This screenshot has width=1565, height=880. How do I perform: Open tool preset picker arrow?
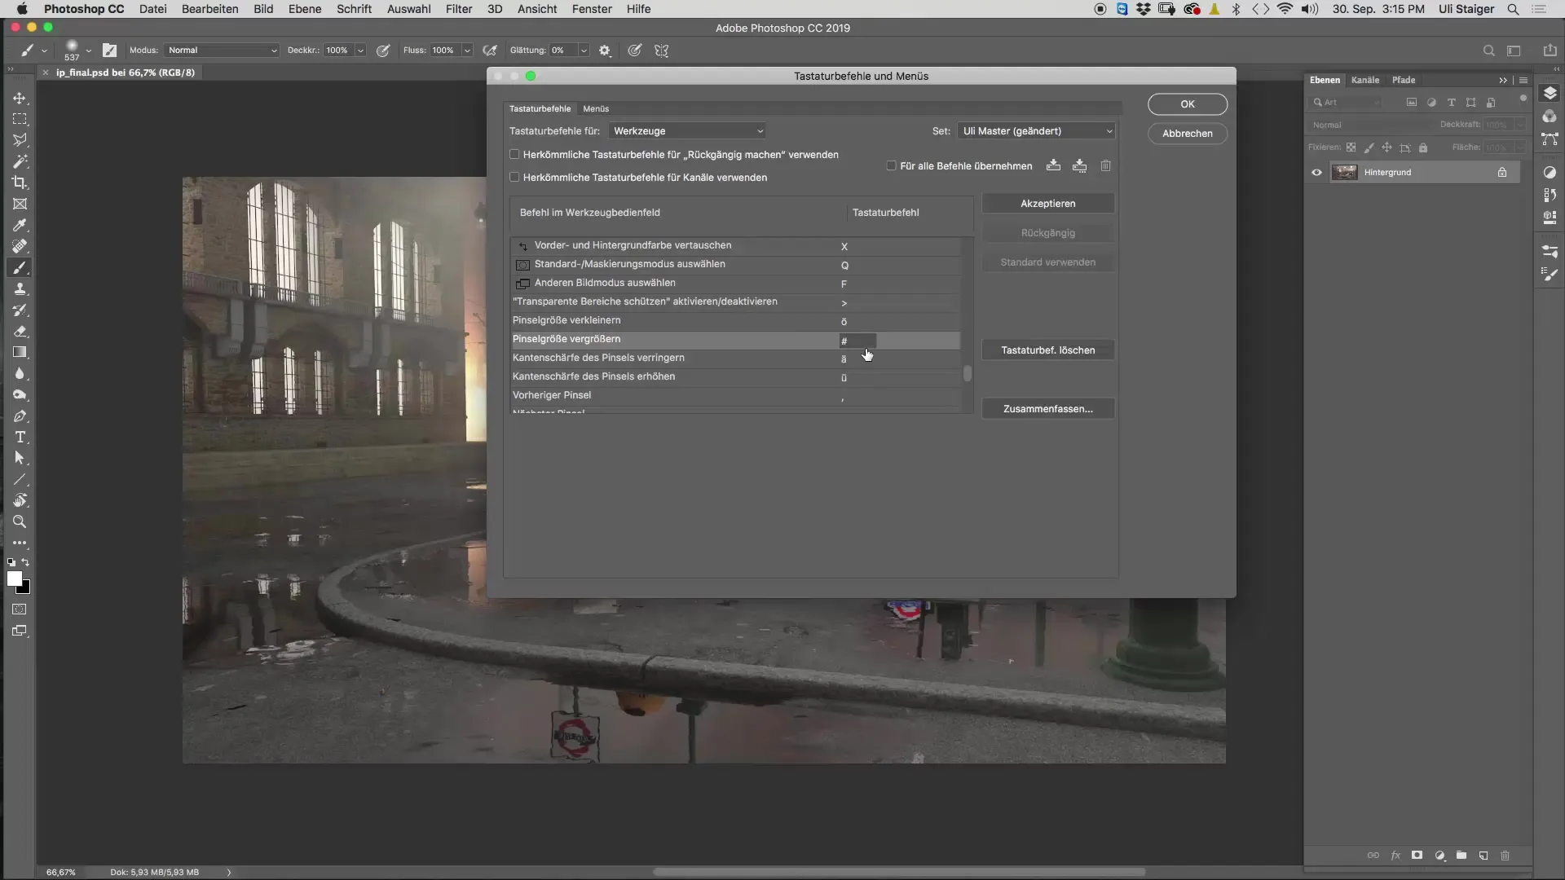44,51
